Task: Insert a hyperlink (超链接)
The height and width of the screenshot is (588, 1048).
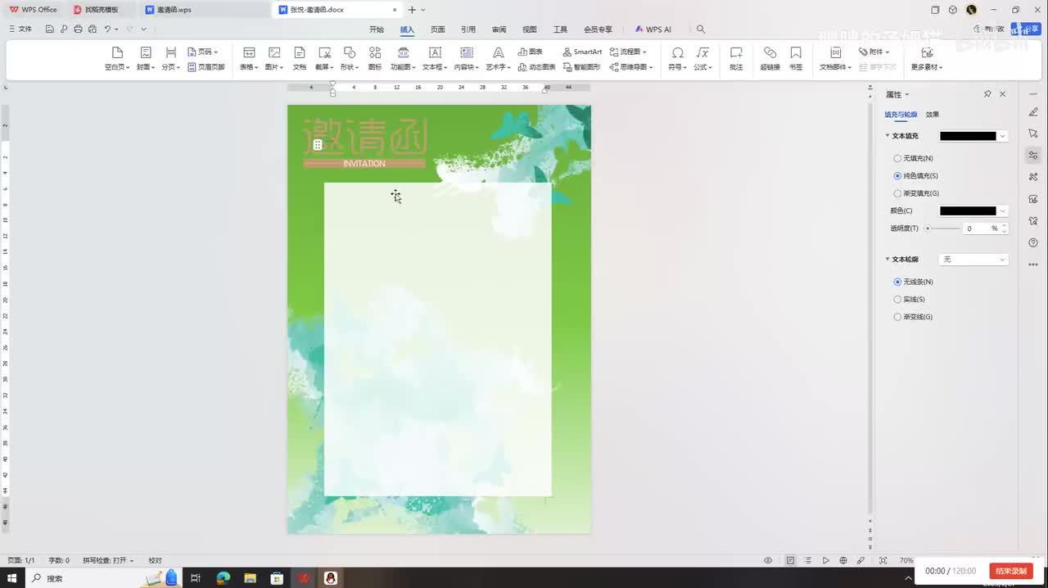Action: pos(770,58)
